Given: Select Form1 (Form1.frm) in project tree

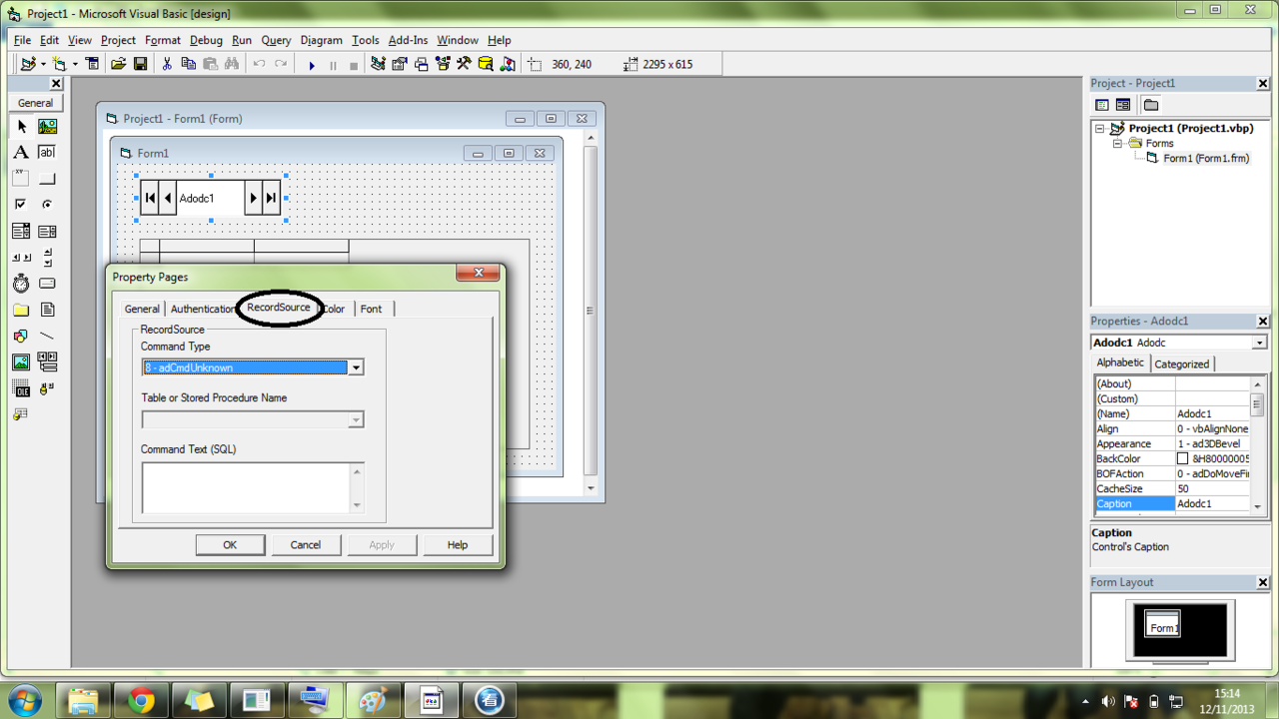Looking at the screenshot, I should pos(1206,158).
